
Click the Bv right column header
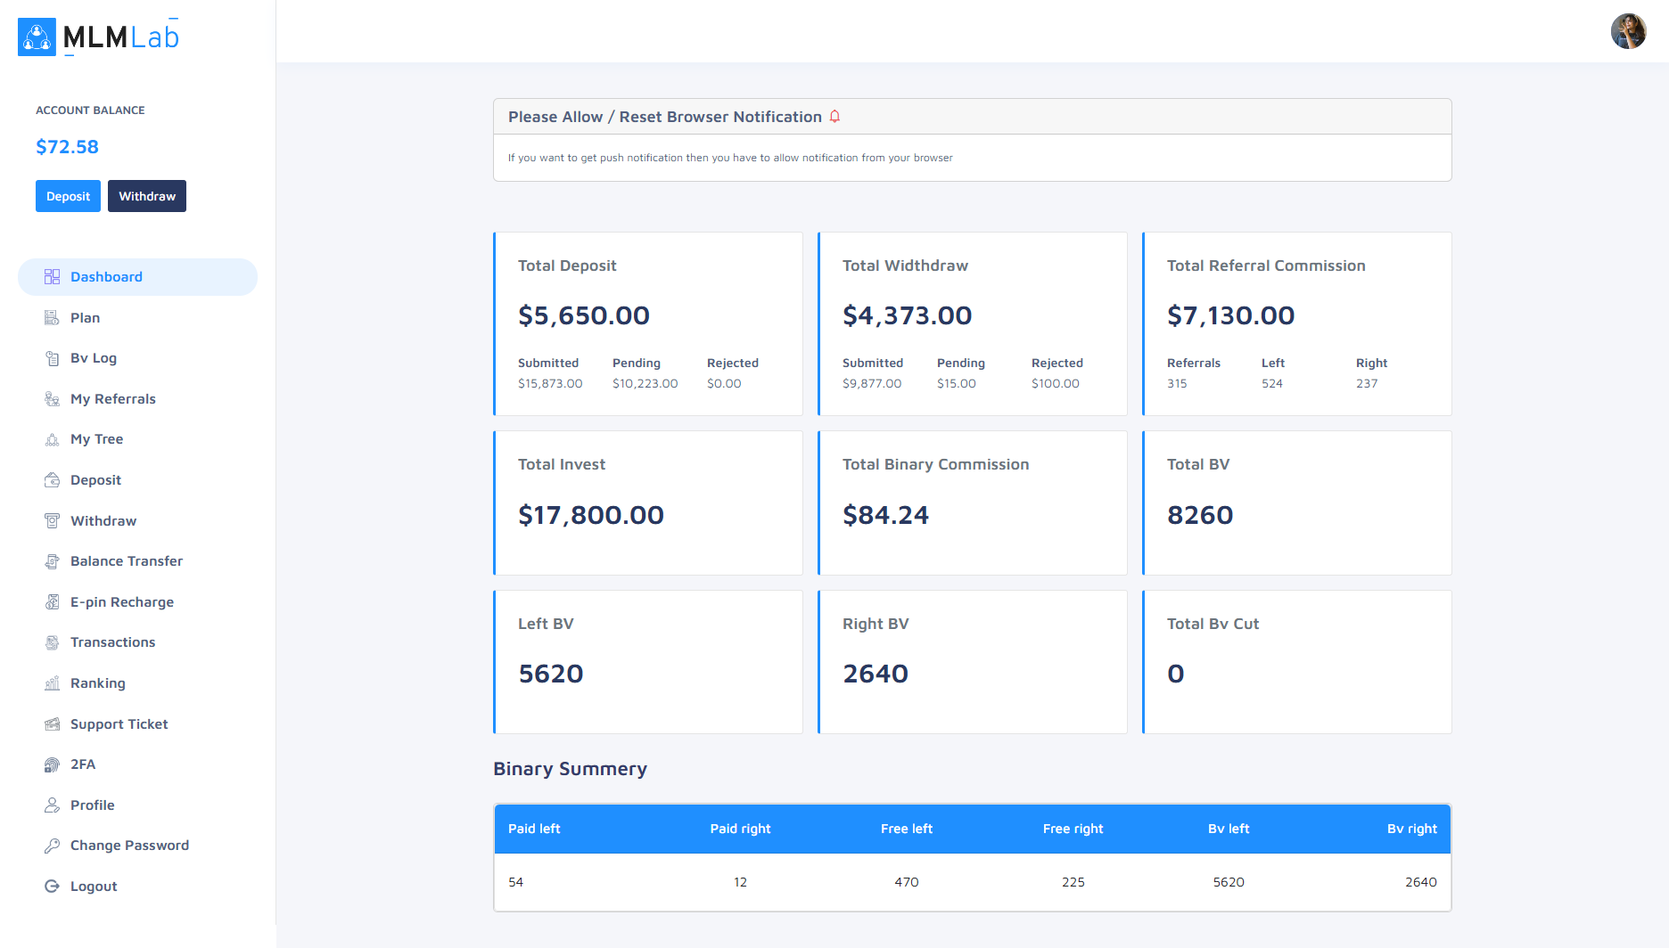point(1412,829)
